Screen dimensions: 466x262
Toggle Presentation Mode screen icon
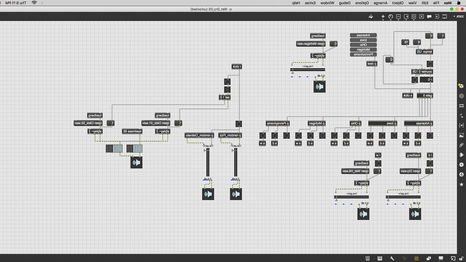pyautogui.click(x=441, y=258)
